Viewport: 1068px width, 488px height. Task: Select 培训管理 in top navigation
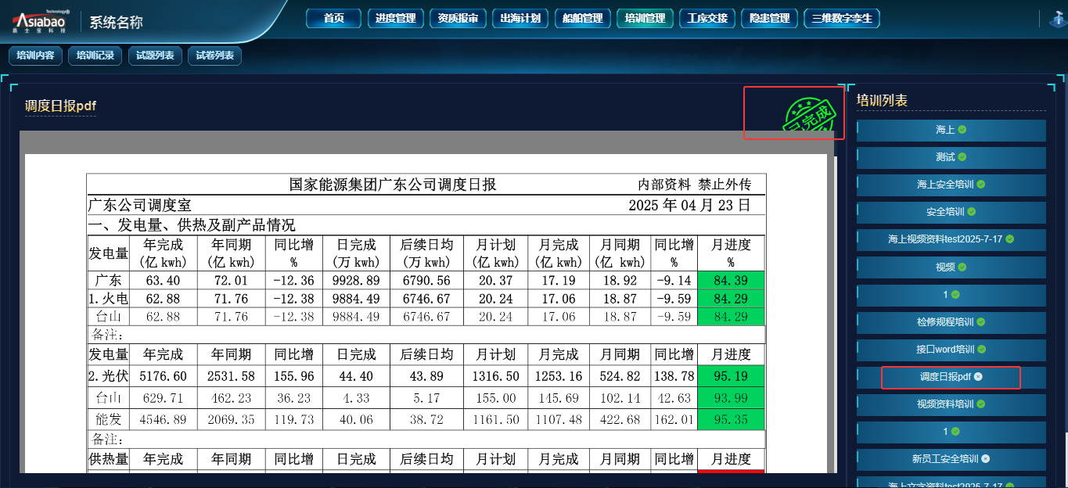(645, 18)
